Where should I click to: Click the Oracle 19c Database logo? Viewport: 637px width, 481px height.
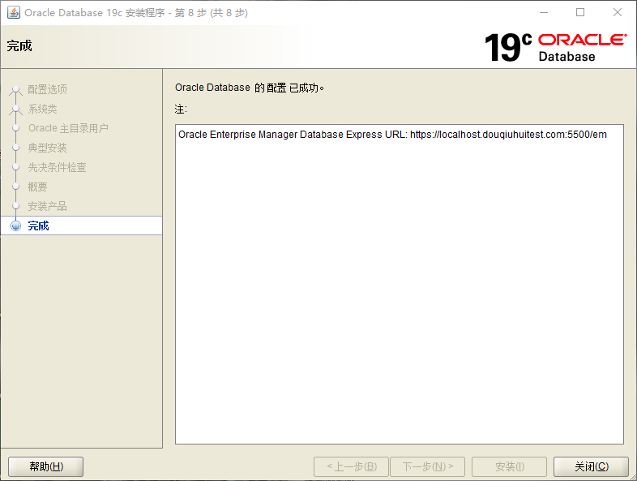click(555, 47)
